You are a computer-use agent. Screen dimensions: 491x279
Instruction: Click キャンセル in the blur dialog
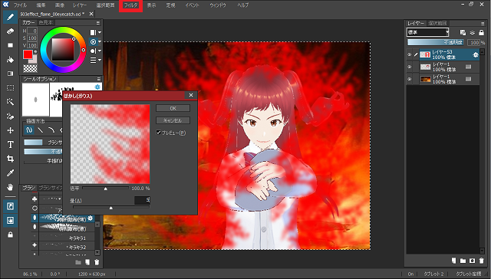(x=173, y=120)
